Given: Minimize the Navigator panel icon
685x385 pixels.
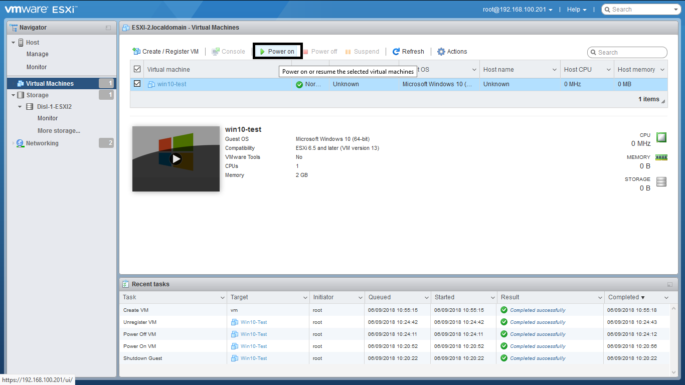Looking at the screenshot, I should point(108,28).
